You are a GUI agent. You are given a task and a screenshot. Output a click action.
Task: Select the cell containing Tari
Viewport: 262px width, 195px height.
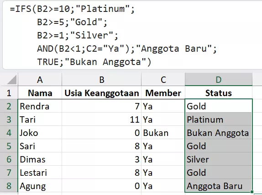coord(40,119)
